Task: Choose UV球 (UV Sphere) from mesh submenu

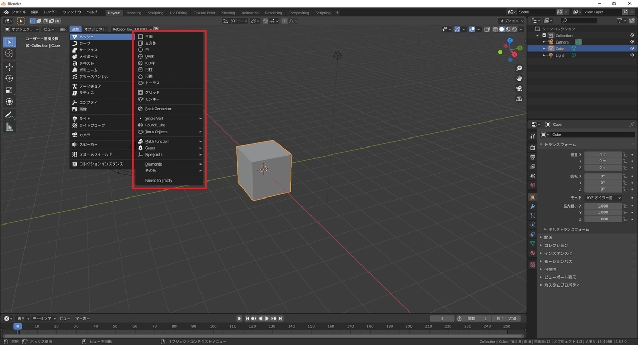Action: (x=168, y=56)
